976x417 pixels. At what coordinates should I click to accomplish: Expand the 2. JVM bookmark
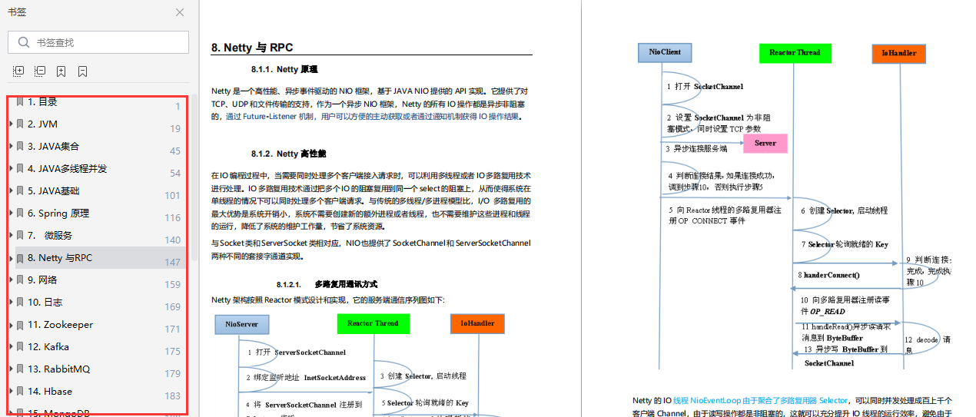point(11,124)
